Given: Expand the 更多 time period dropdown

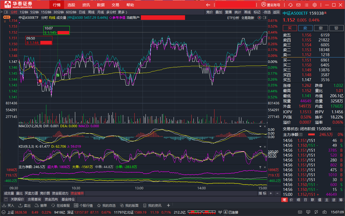Looking at the screenshot, I should click(x=122, y=12).
